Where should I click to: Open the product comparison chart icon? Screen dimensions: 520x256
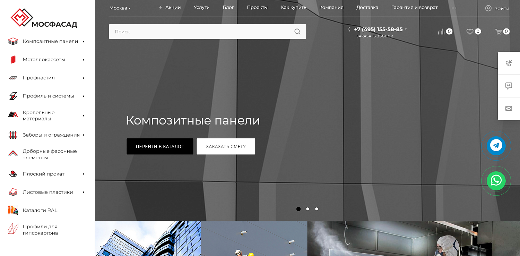[x=441, y=32]
